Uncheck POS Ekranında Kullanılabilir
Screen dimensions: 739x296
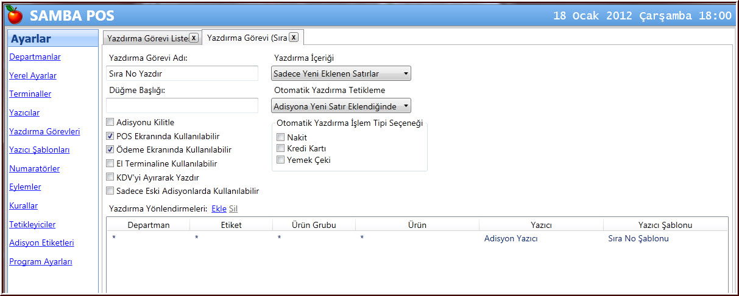[x=110, y=136]
